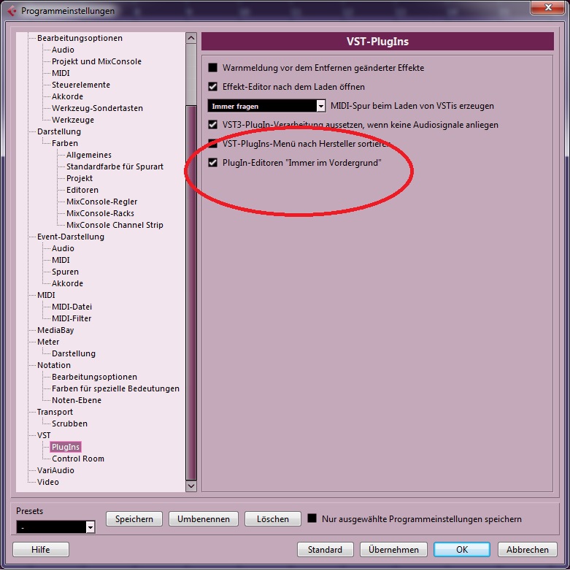Open Werkzeug-Sondertasten settings

coord(97,108)
